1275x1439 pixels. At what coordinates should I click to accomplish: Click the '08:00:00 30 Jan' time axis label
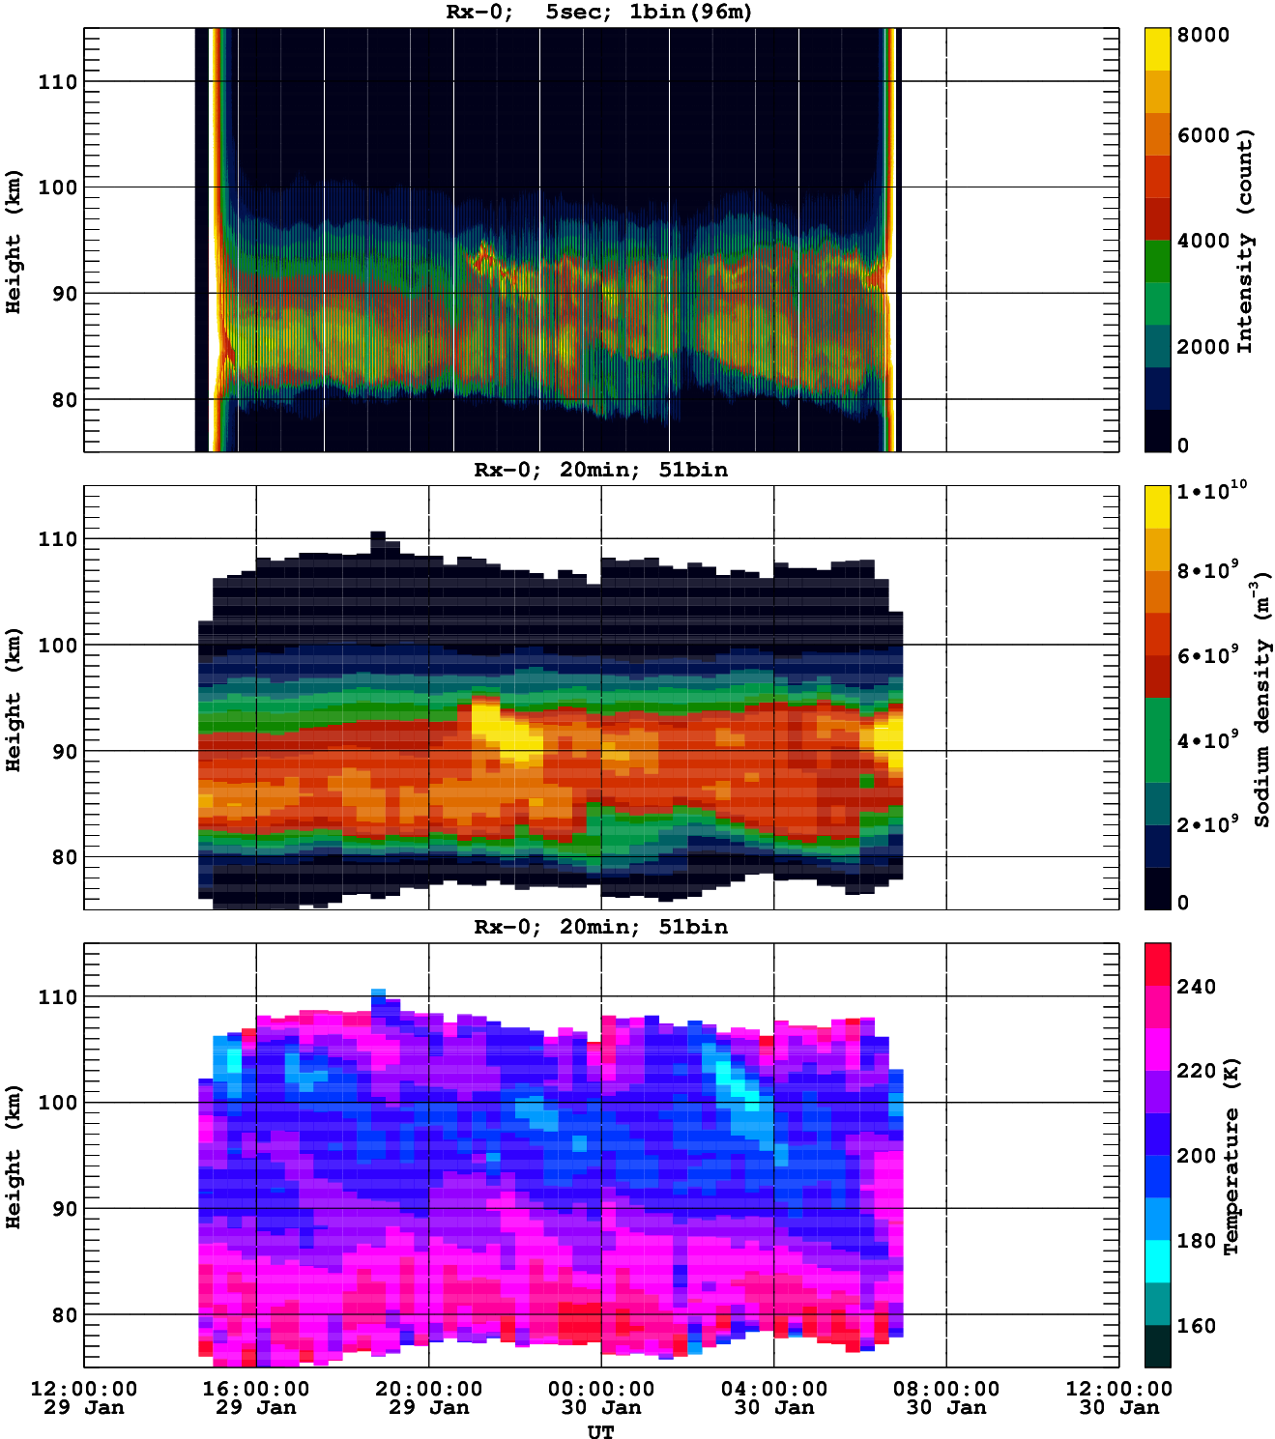click(x=946, y=1397)
